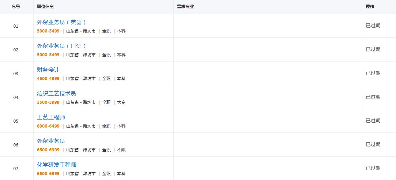Click 已过期 status for 化学研发工程师
396x180 pixels.
373,168
